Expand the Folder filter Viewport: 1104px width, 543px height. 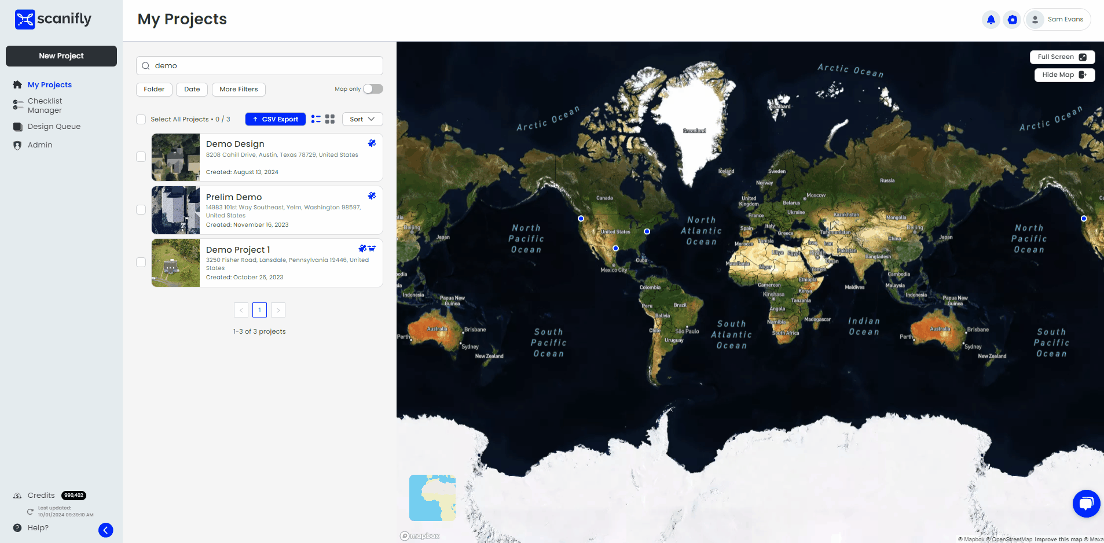(154, 90)
